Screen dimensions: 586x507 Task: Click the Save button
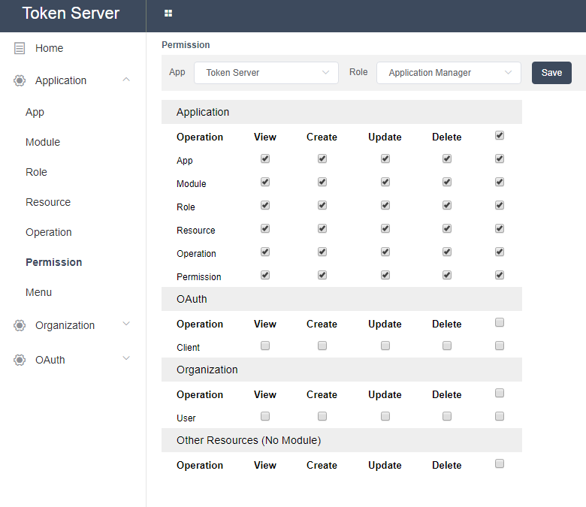click(551, 72)
